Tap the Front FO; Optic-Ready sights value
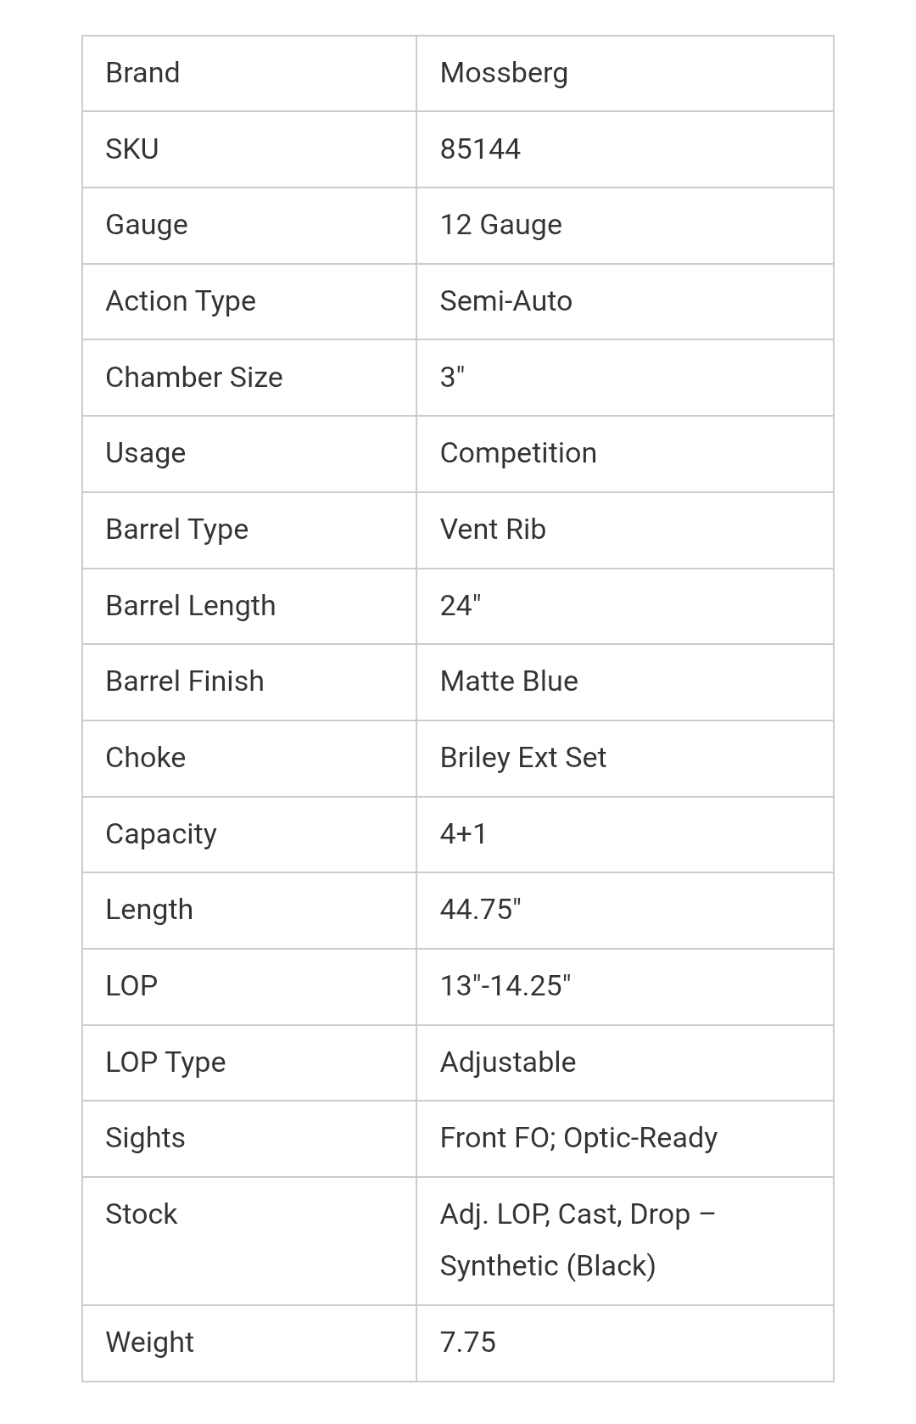 pyautogui.click(x=578, y=1138)
